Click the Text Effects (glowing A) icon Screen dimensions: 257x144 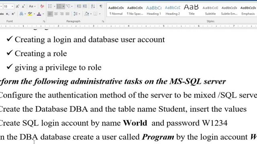21,14
